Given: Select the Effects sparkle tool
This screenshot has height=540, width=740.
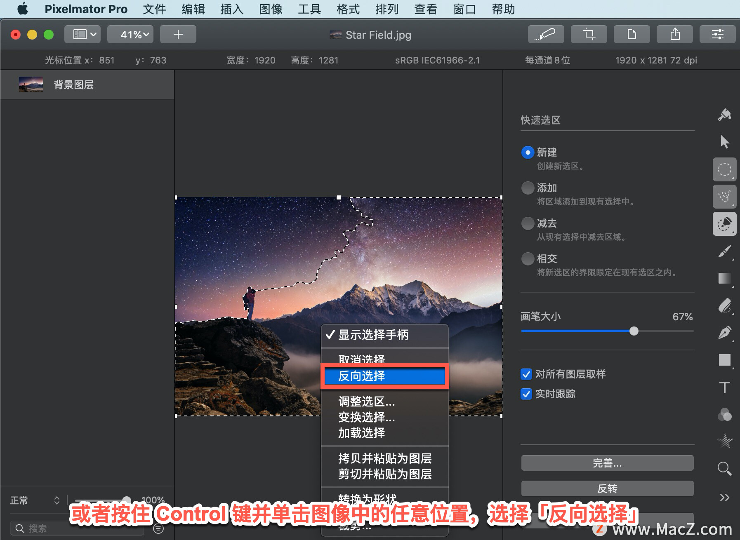Looking at the screenshot, I should click(x=724, y=441).
